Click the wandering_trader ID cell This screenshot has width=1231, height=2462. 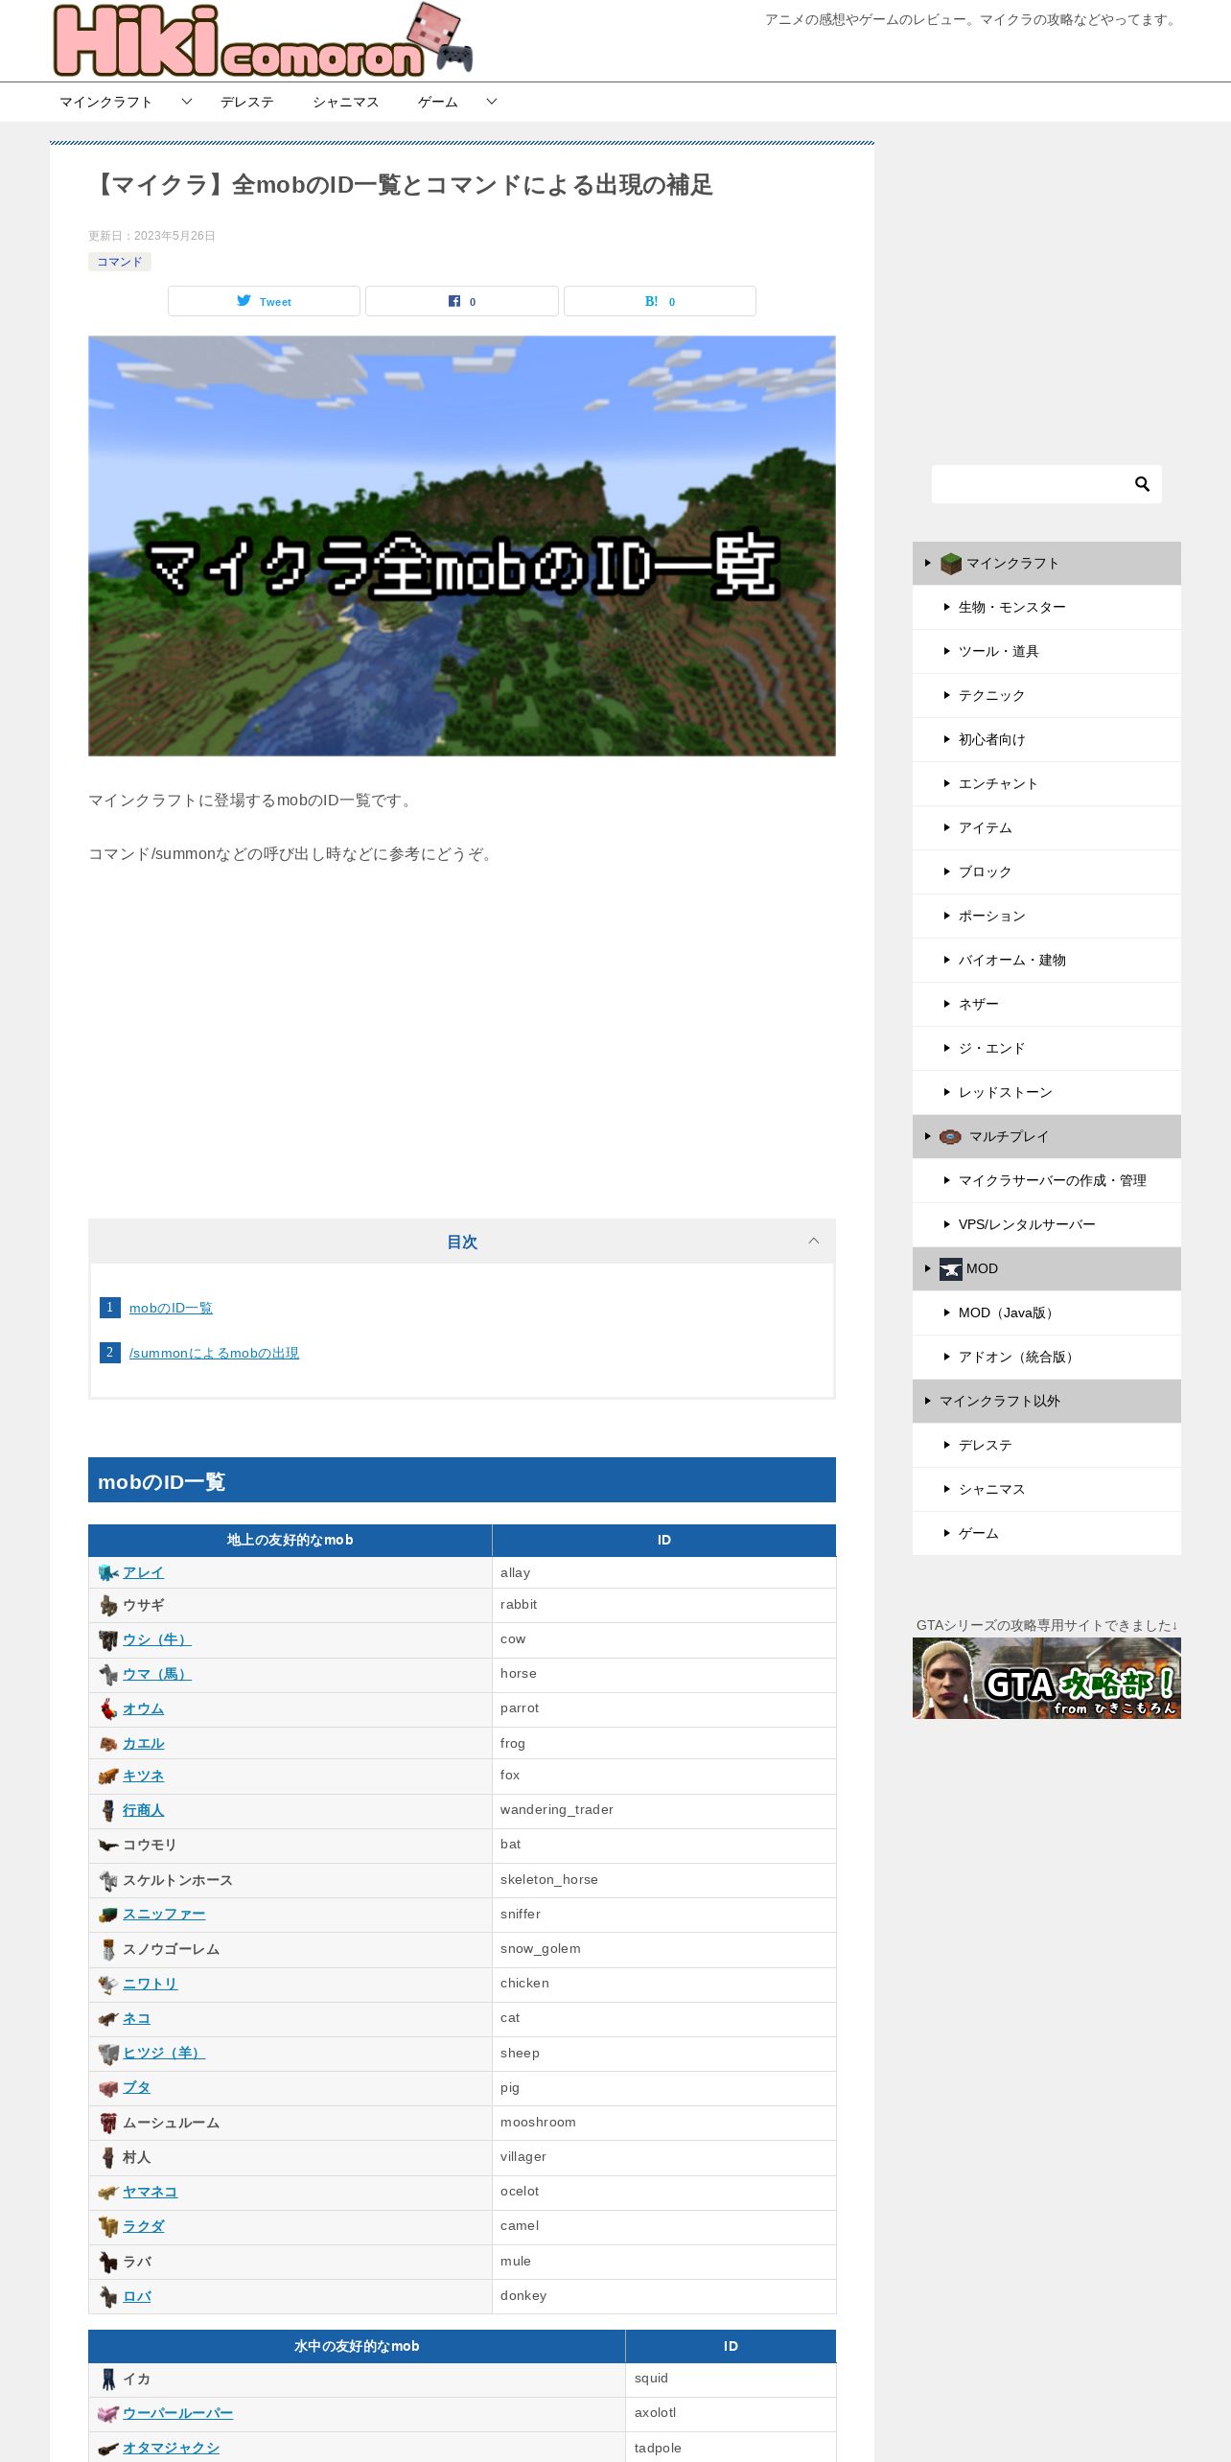point(663,1810)
